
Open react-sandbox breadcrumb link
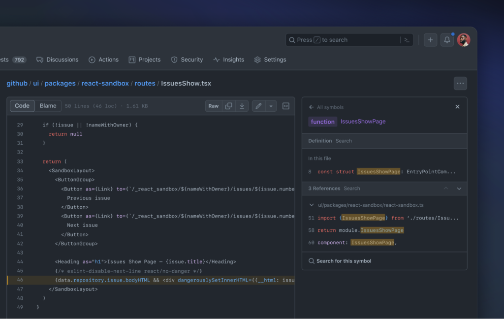(105, 83)
